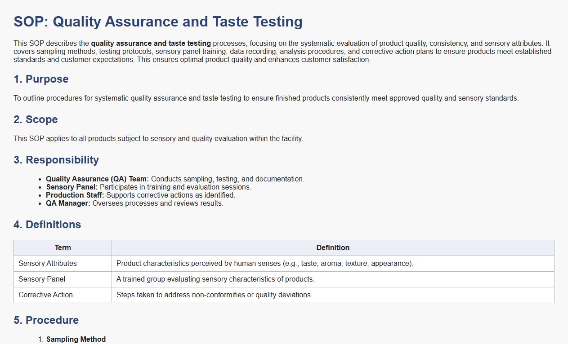Click the main SOP title heading

158,22
